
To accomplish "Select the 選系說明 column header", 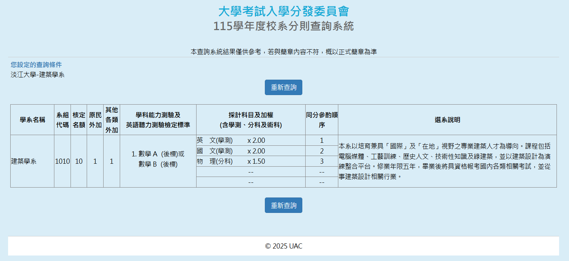I will point(447,120).
